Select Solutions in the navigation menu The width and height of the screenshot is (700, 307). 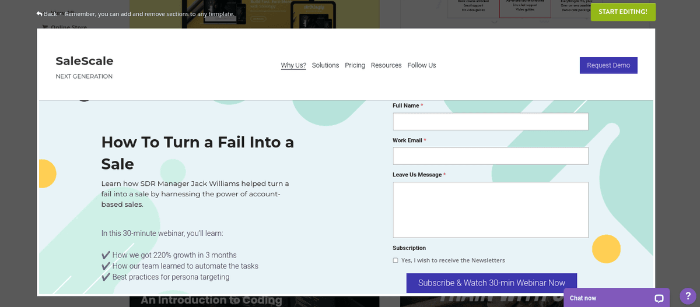pyautogui.click(x=325, y=65)
